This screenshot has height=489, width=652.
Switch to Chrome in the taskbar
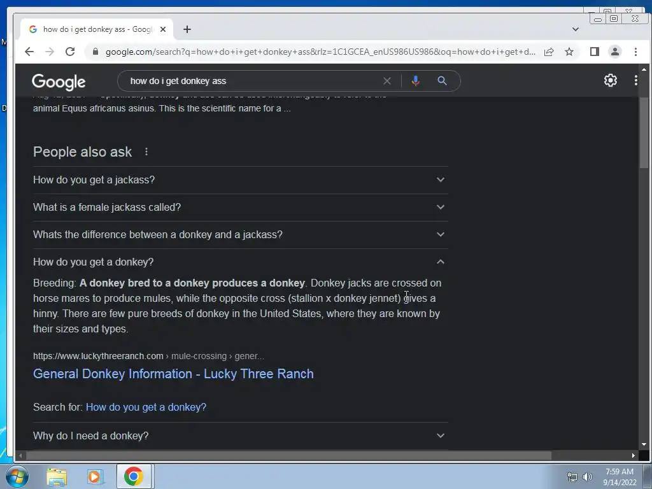[134, 476]
